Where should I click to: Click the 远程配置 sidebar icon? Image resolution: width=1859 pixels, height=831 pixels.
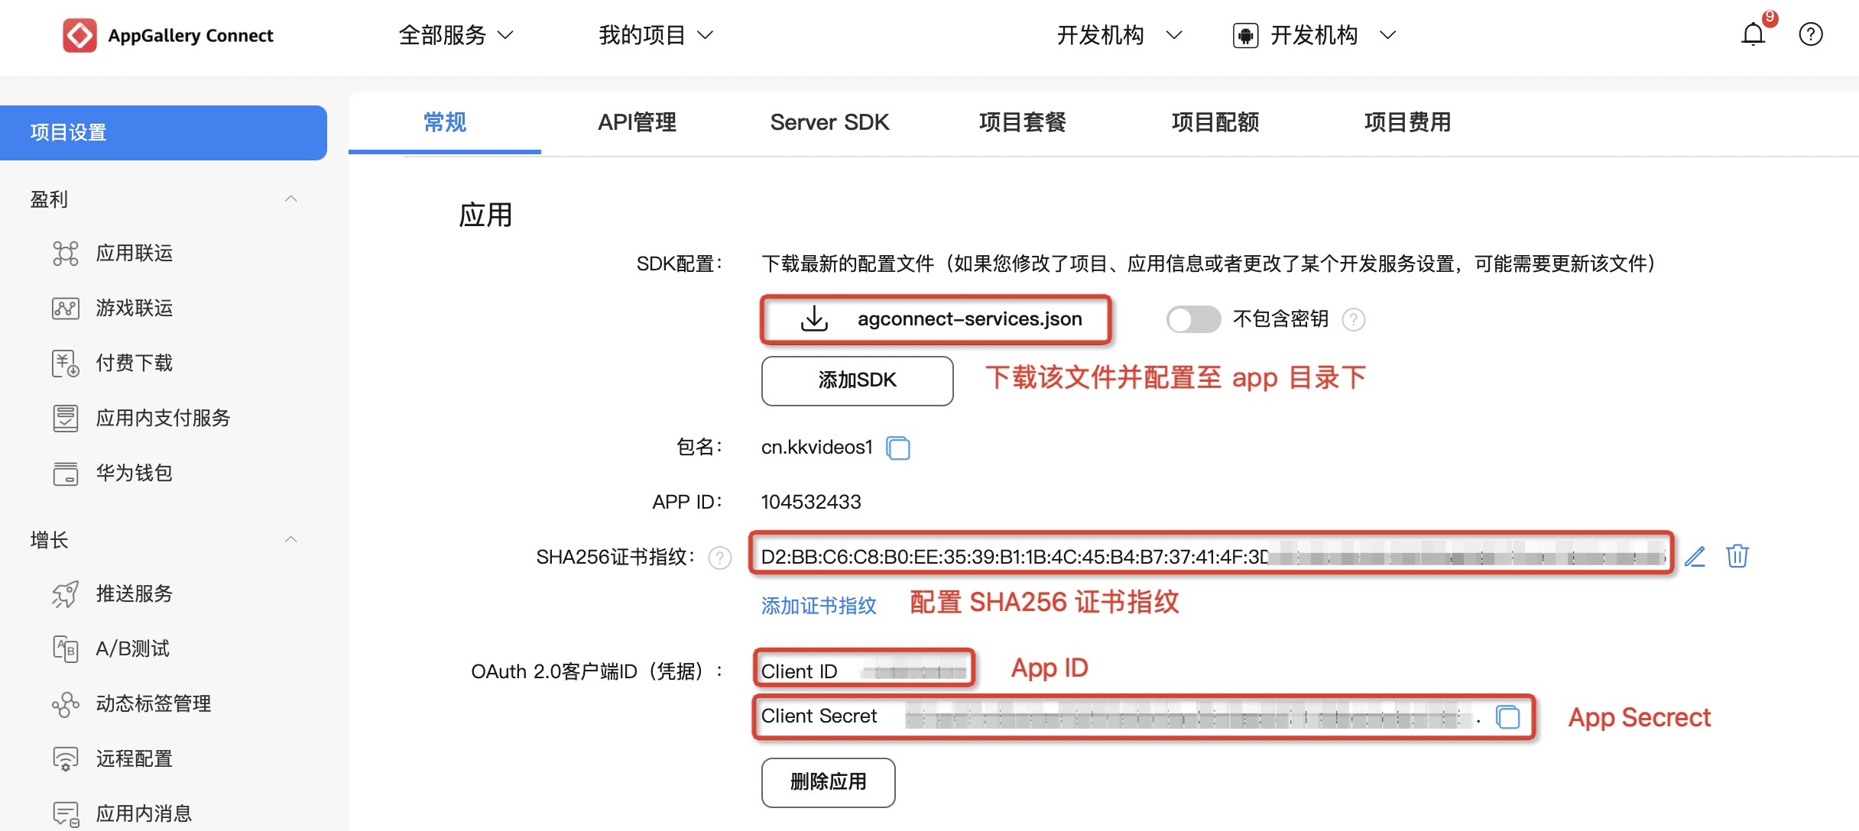(66, 759)
